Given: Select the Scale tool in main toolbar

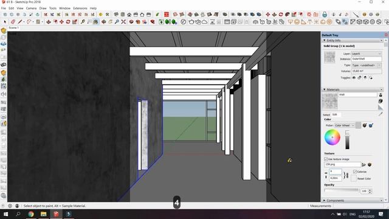Looking at the screenshot, I should click(x=74, y=22).
